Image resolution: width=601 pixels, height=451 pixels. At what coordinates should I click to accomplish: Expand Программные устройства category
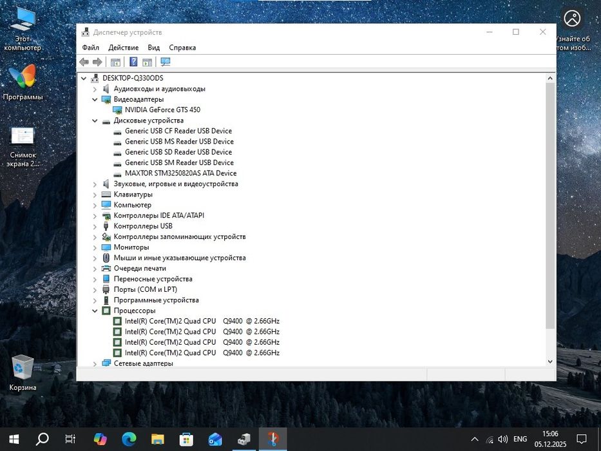(95, 300)
